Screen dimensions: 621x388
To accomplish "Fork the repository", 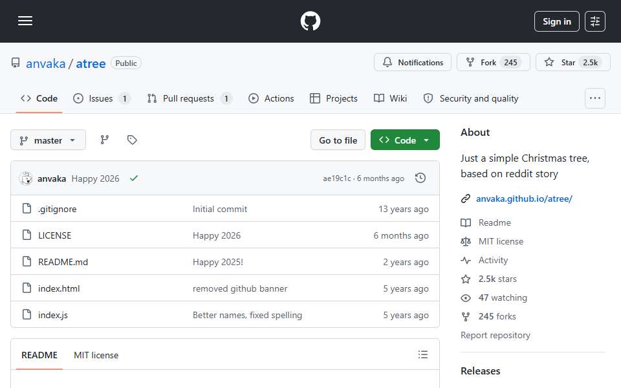I will (x=493, y=62).
